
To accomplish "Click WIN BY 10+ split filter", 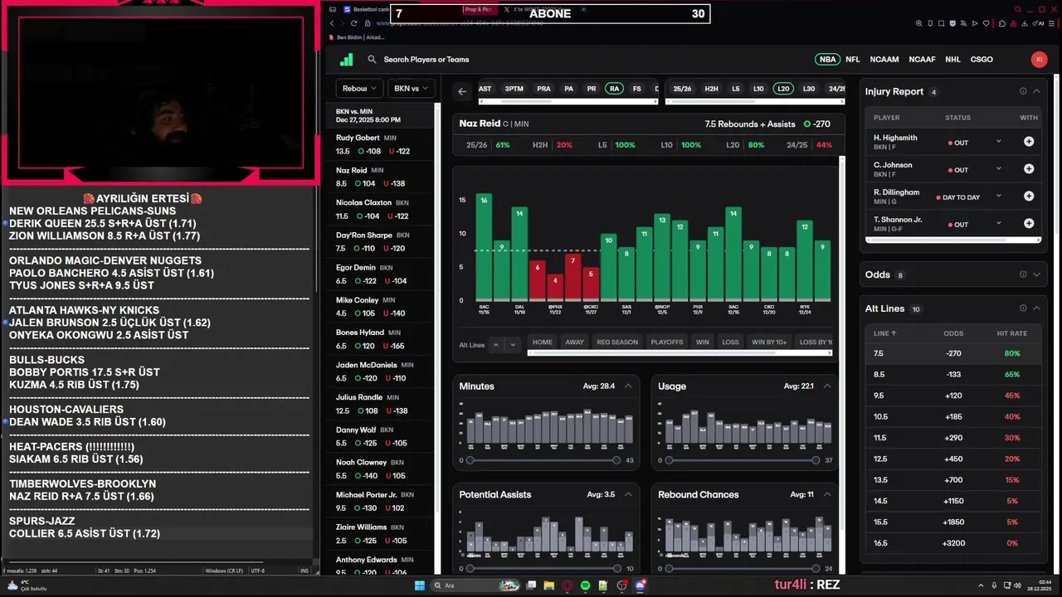I will 769,342.
